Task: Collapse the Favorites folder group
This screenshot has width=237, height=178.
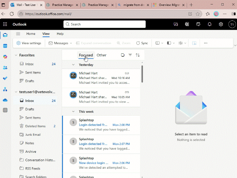Action: click(16, 55)
